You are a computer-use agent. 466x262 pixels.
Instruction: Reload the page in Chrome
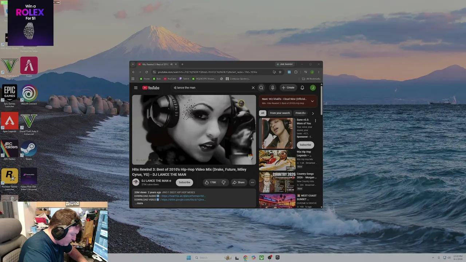[146, 72]
